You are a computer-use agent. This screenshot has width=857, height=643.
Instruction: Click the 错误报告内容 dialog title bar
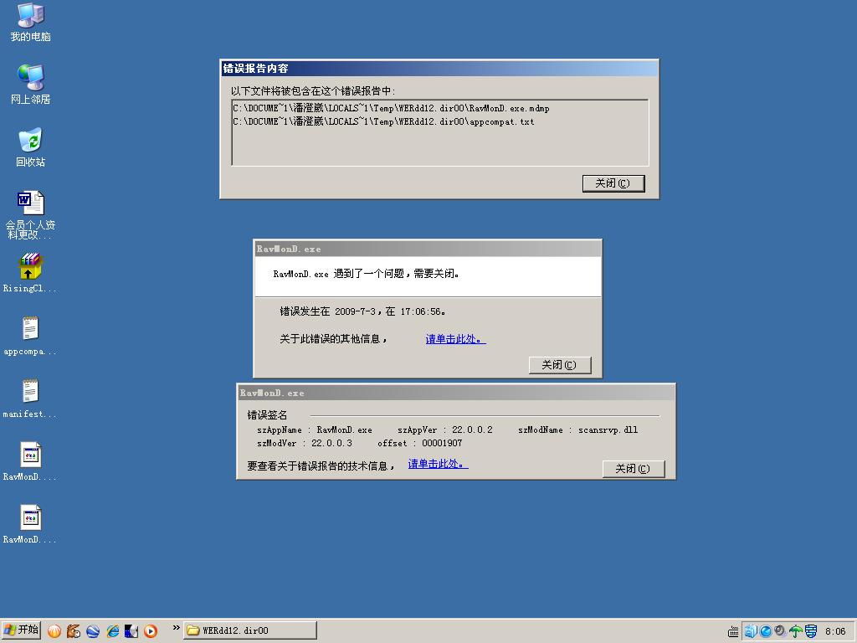(439, 69)
